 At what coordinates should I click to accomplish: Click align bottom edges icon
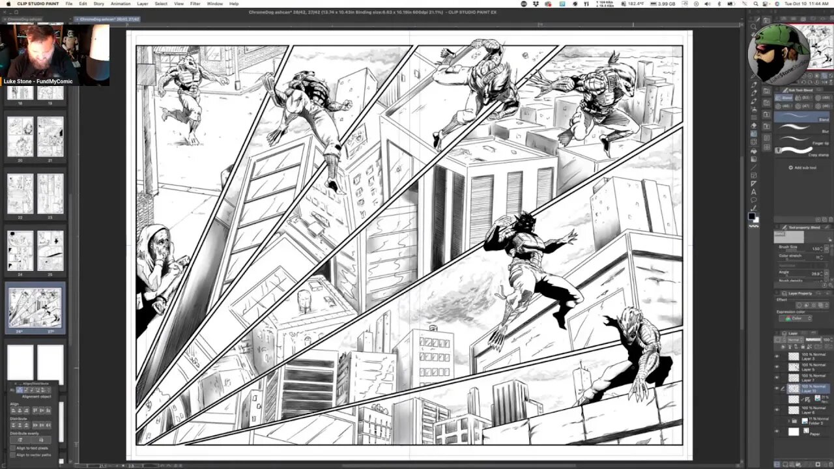[x=48, y=410]
